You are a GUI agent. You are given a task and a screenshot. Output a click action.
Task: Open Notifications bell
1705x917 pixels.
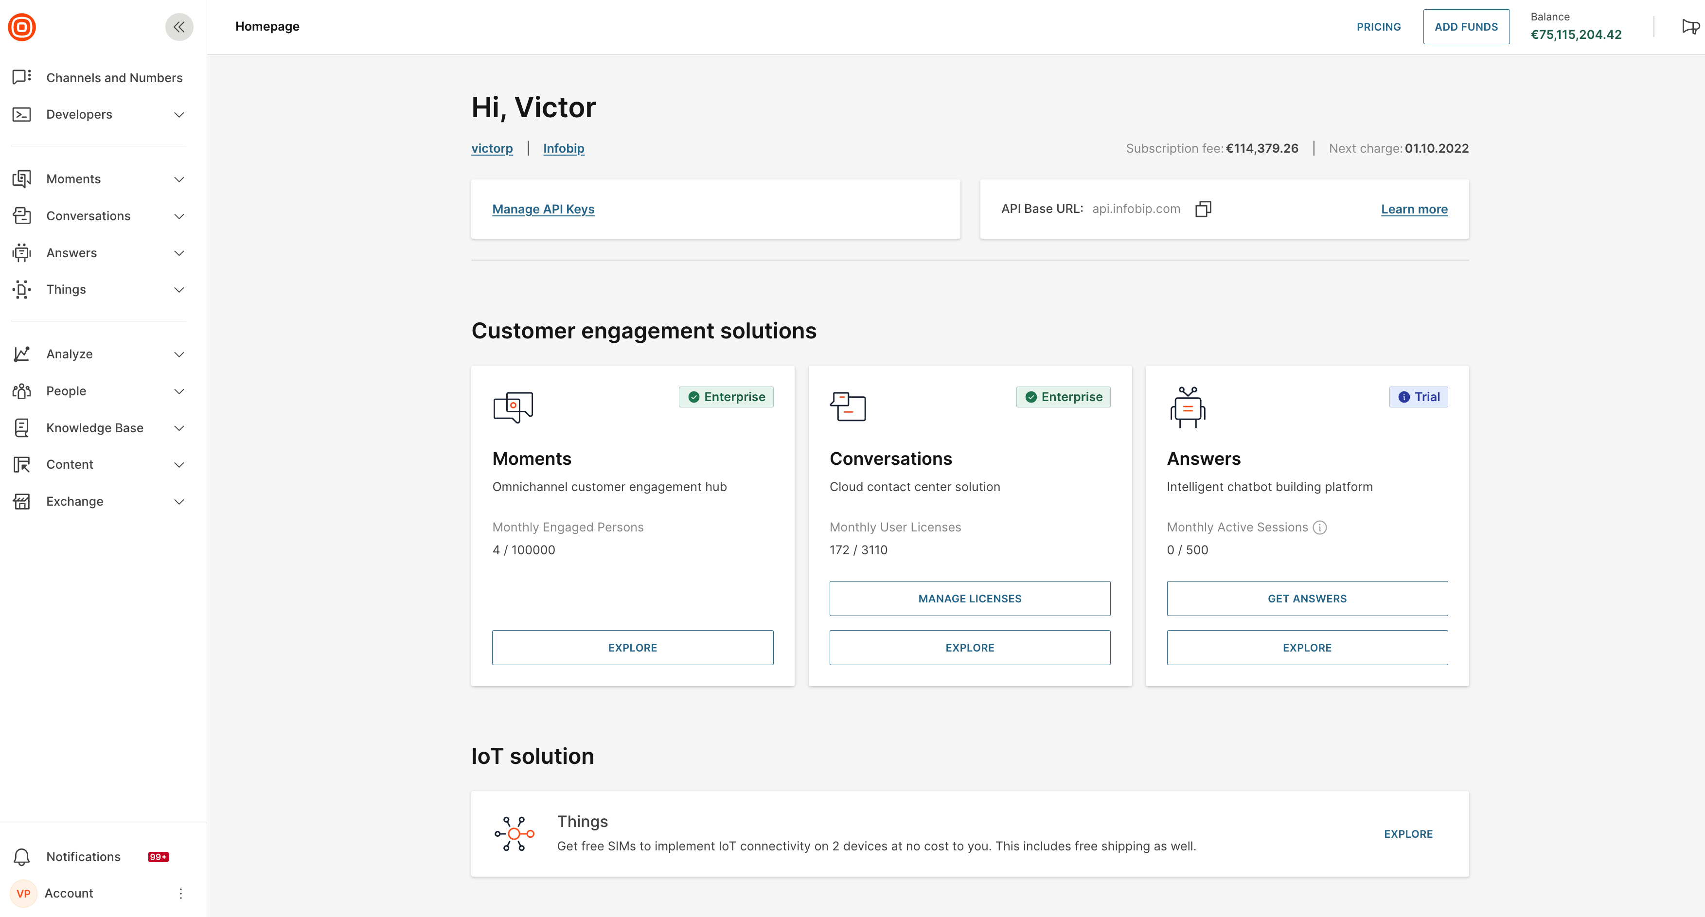pyautogui.click(x=22, y=856)
